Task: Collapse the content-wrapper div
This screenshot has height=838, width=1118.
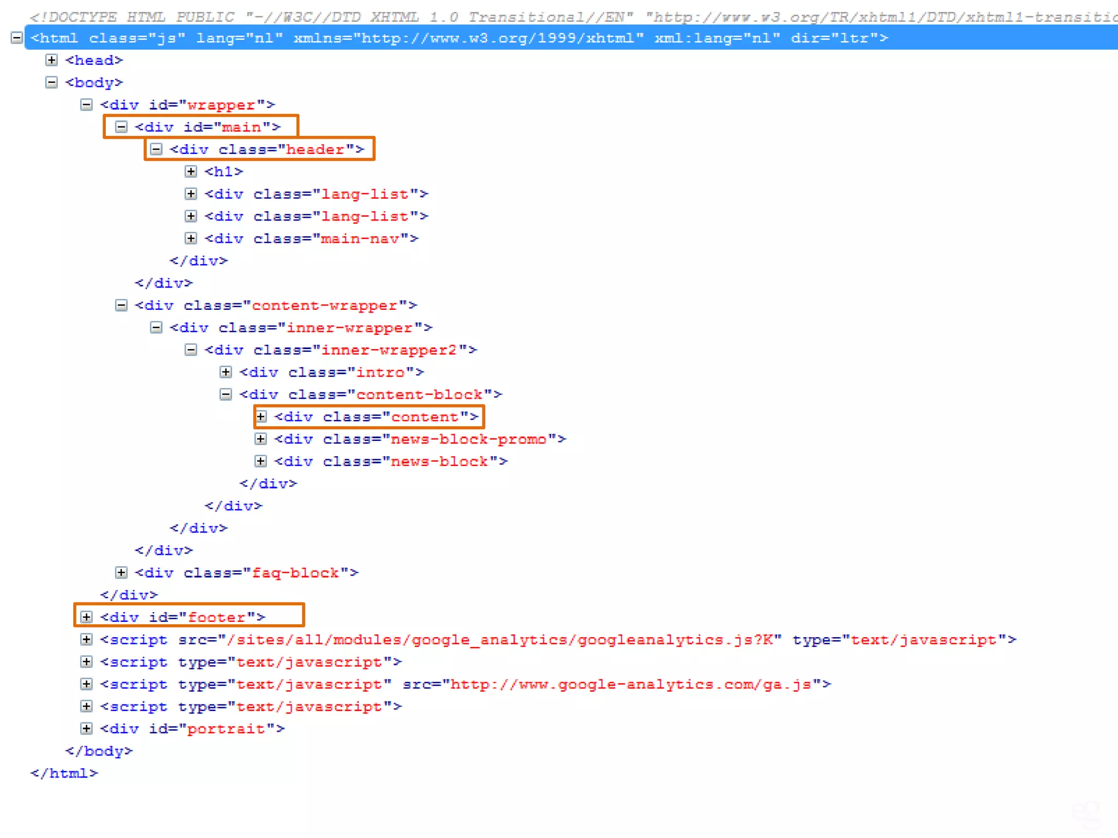Action: (121, 306)
